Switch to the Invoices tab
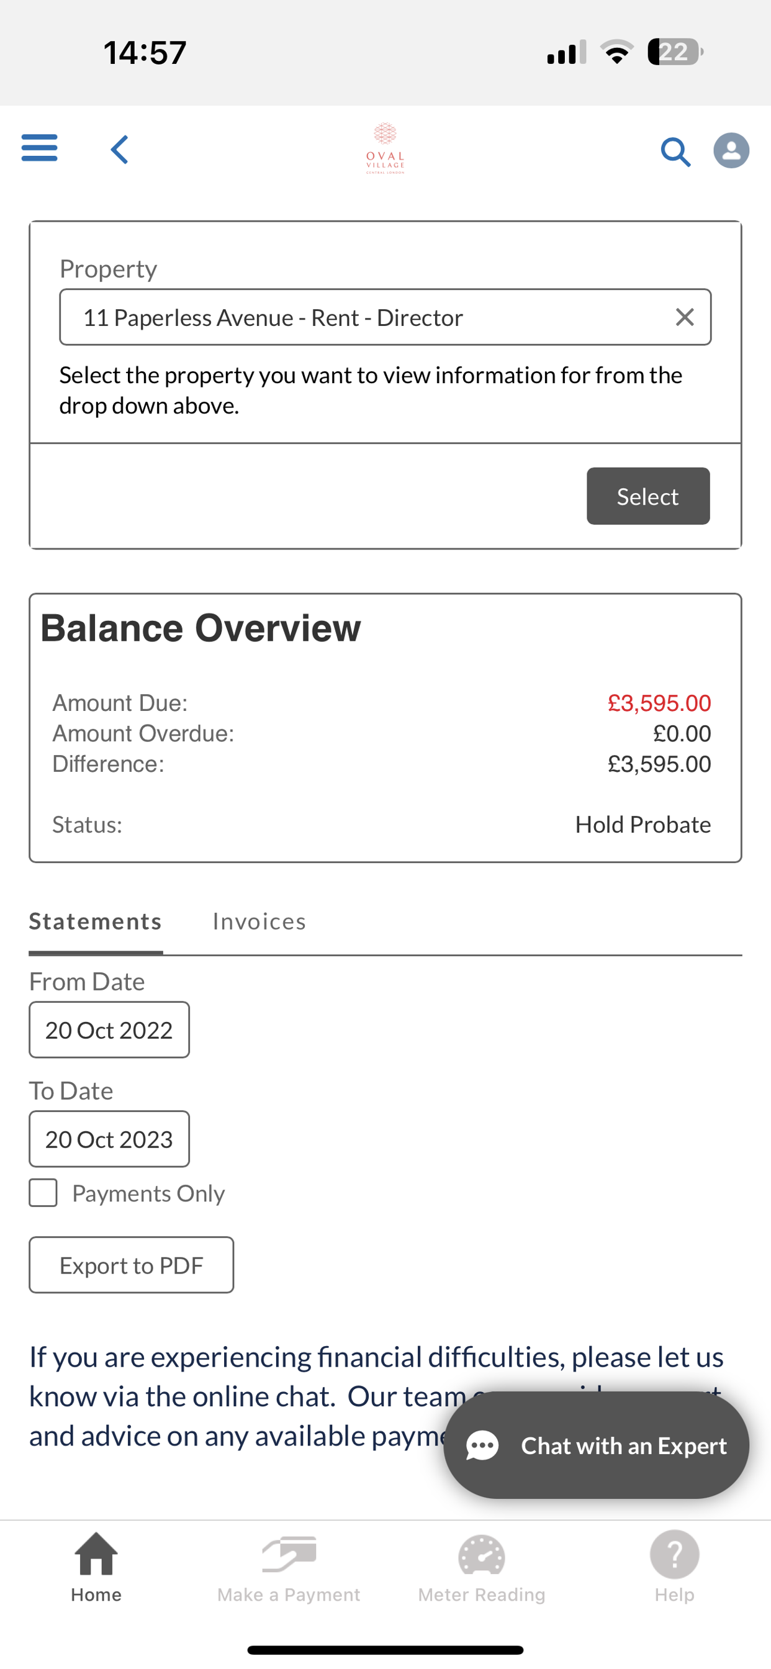 [x=259, y=921]
